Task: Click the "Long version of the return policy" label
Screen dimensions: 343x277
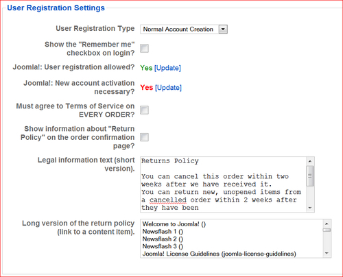Action: coord(78,228)
